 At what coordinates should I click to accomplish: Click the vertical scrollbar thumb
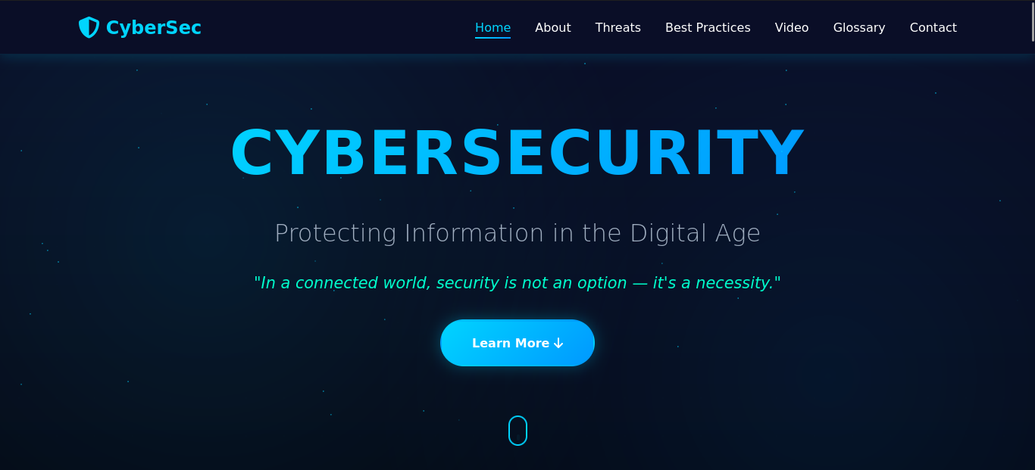[x=1032, y=21]
